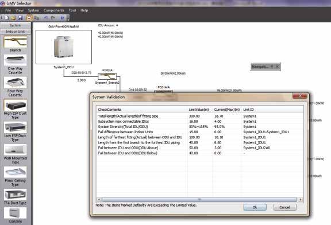The width and height of the screenshot is (331, 225).
Task: Select the High ESP Duct Type icon
Action: (x=15, y=105)
